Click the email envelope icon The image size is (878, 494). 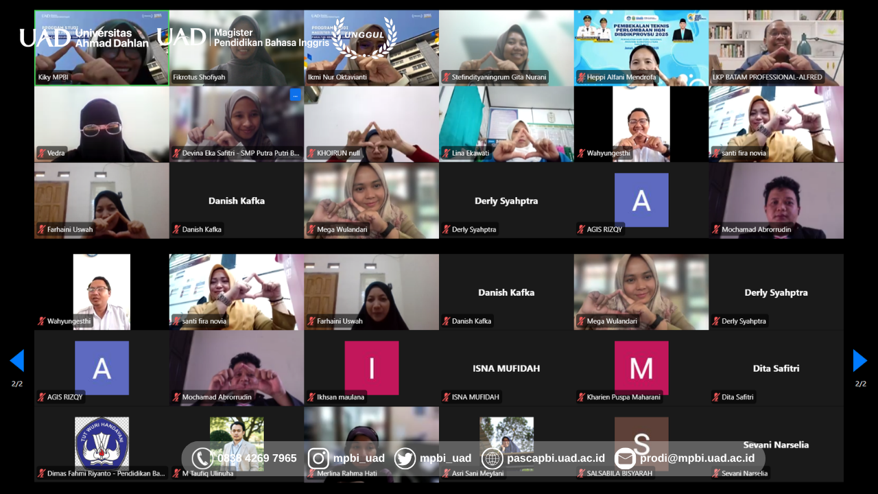pyautogui.click(x=625, y=458)
